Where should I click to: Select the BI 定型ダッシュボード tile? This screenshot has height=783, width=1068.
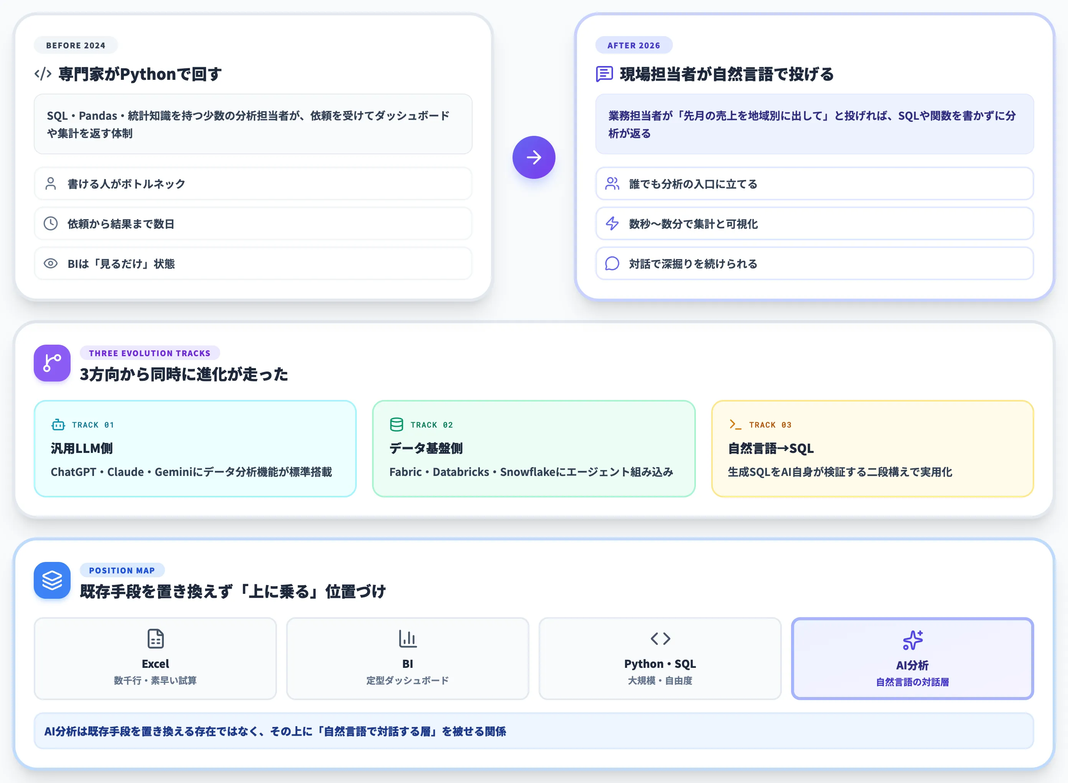click(408, 658)
